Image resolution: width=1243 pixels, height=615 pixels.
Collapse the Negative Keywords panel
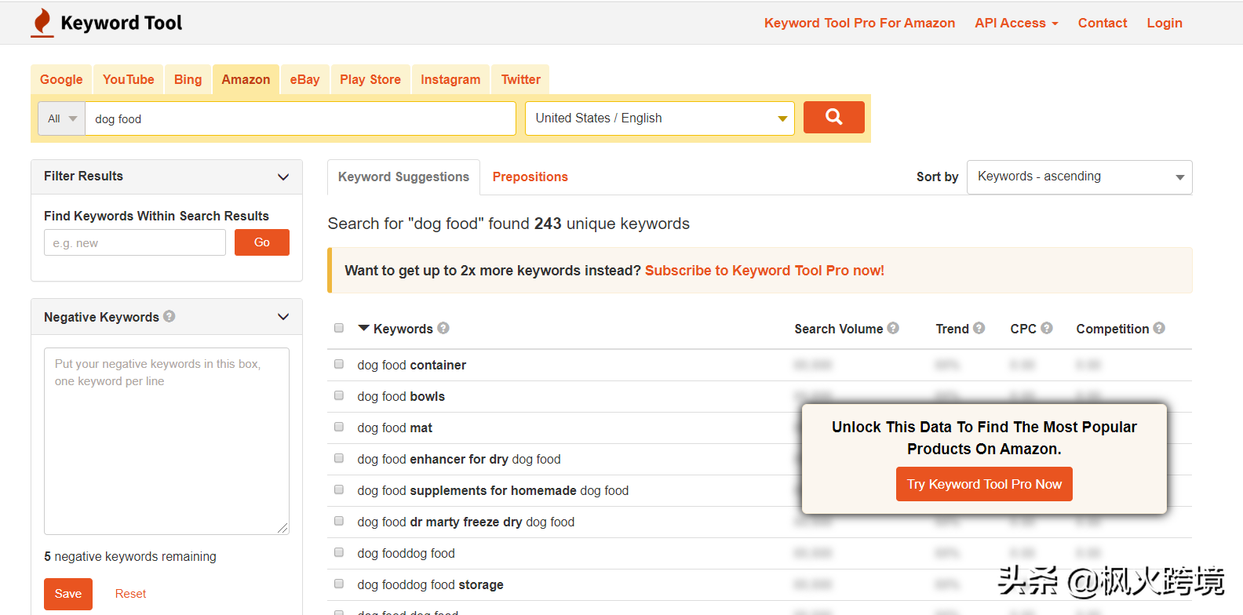click(x=283, y=317)
